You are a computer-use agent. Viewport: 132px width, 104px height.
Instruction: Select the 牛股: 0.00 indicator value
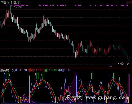click(x=65, y=70)
